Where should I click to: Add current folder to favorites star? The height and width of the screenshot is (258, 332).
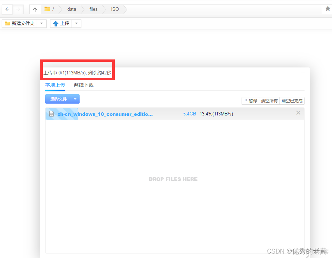point(327,9)
